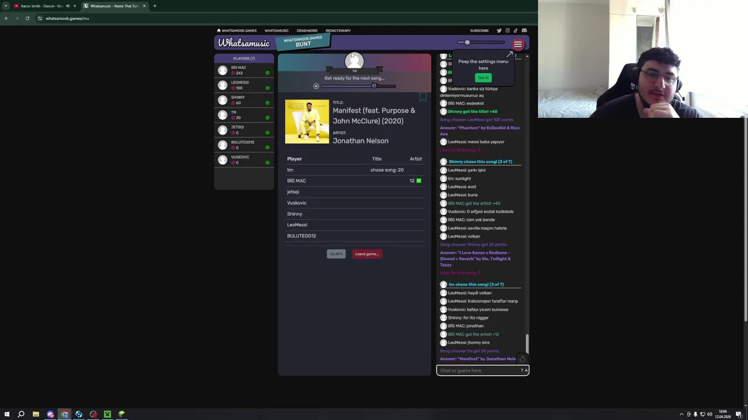Open the Discord icon link
This screenshot has width=748, height=420.
[x=524, y=30]
